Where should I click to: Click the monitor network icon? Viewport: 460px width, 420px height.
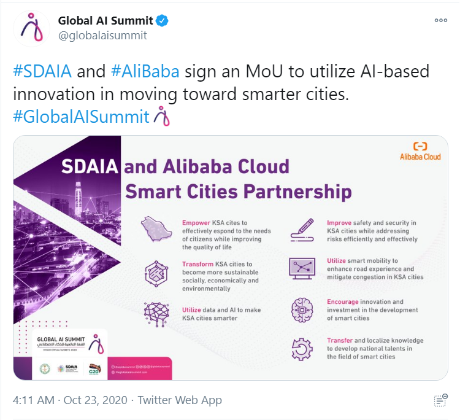click(x=302, y=269)
